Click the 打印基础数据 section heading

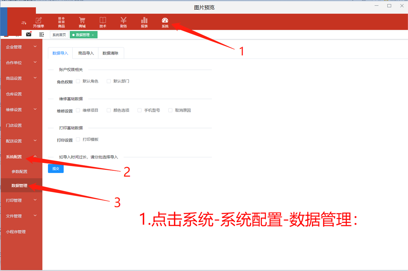click(x=71, y=128)
